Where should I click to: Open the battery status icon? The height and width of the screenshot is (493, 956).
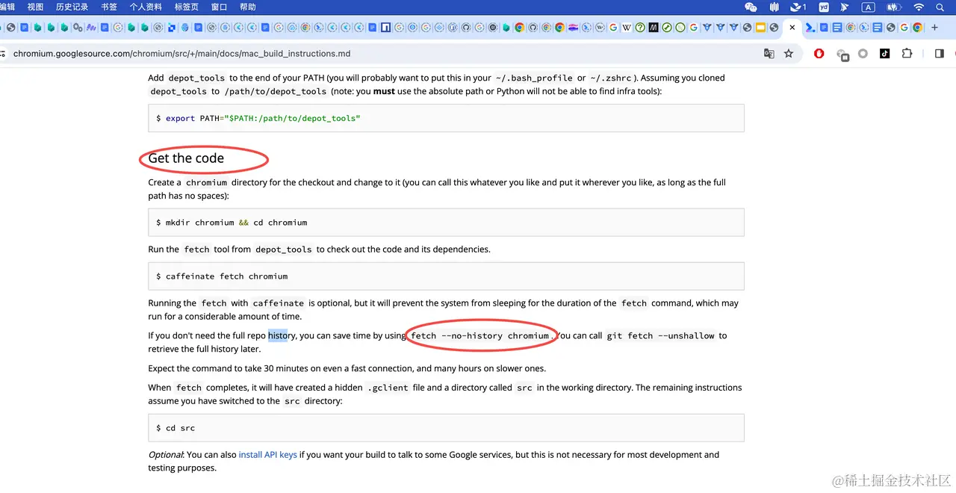[x=893, y=7]
